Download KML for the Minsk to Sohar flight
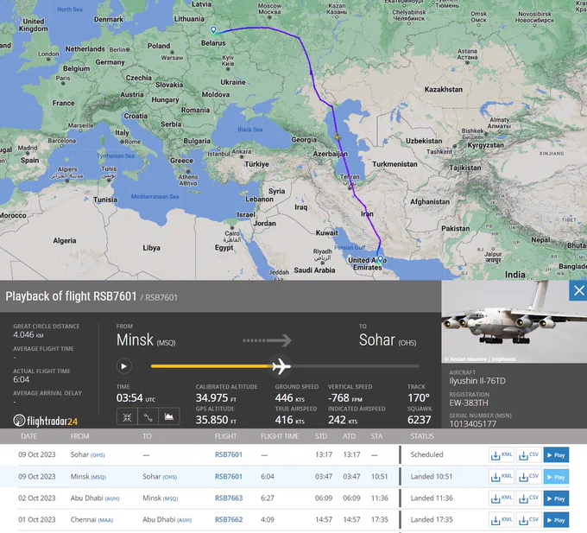This screenshot has height=533, width=587. 502,477
